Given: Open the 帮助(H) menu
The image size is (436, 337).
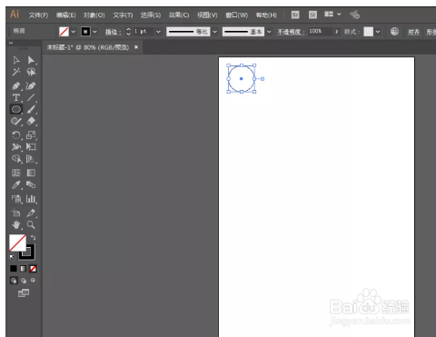Looking at the screenshot, I should (x=266, y=15).
